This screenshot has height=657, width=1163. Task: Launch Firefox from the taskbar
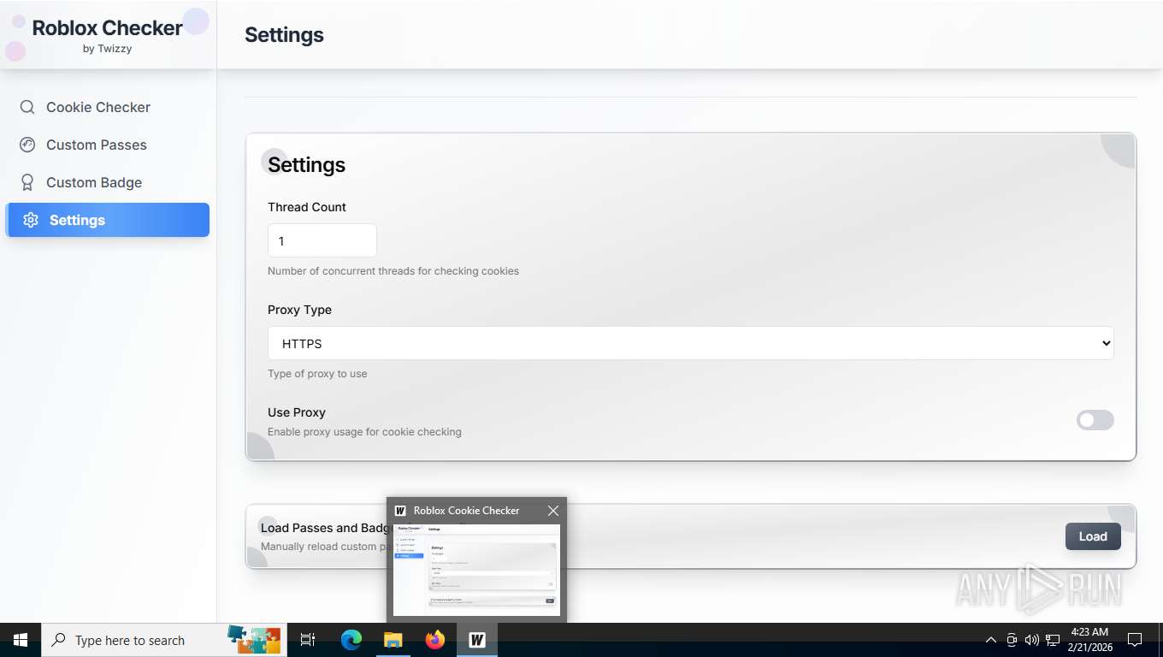tap(435, 640)
